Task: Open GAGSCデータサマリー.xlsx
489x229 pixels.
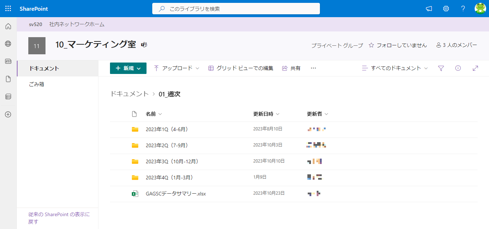Action: [x=176, y=194]
